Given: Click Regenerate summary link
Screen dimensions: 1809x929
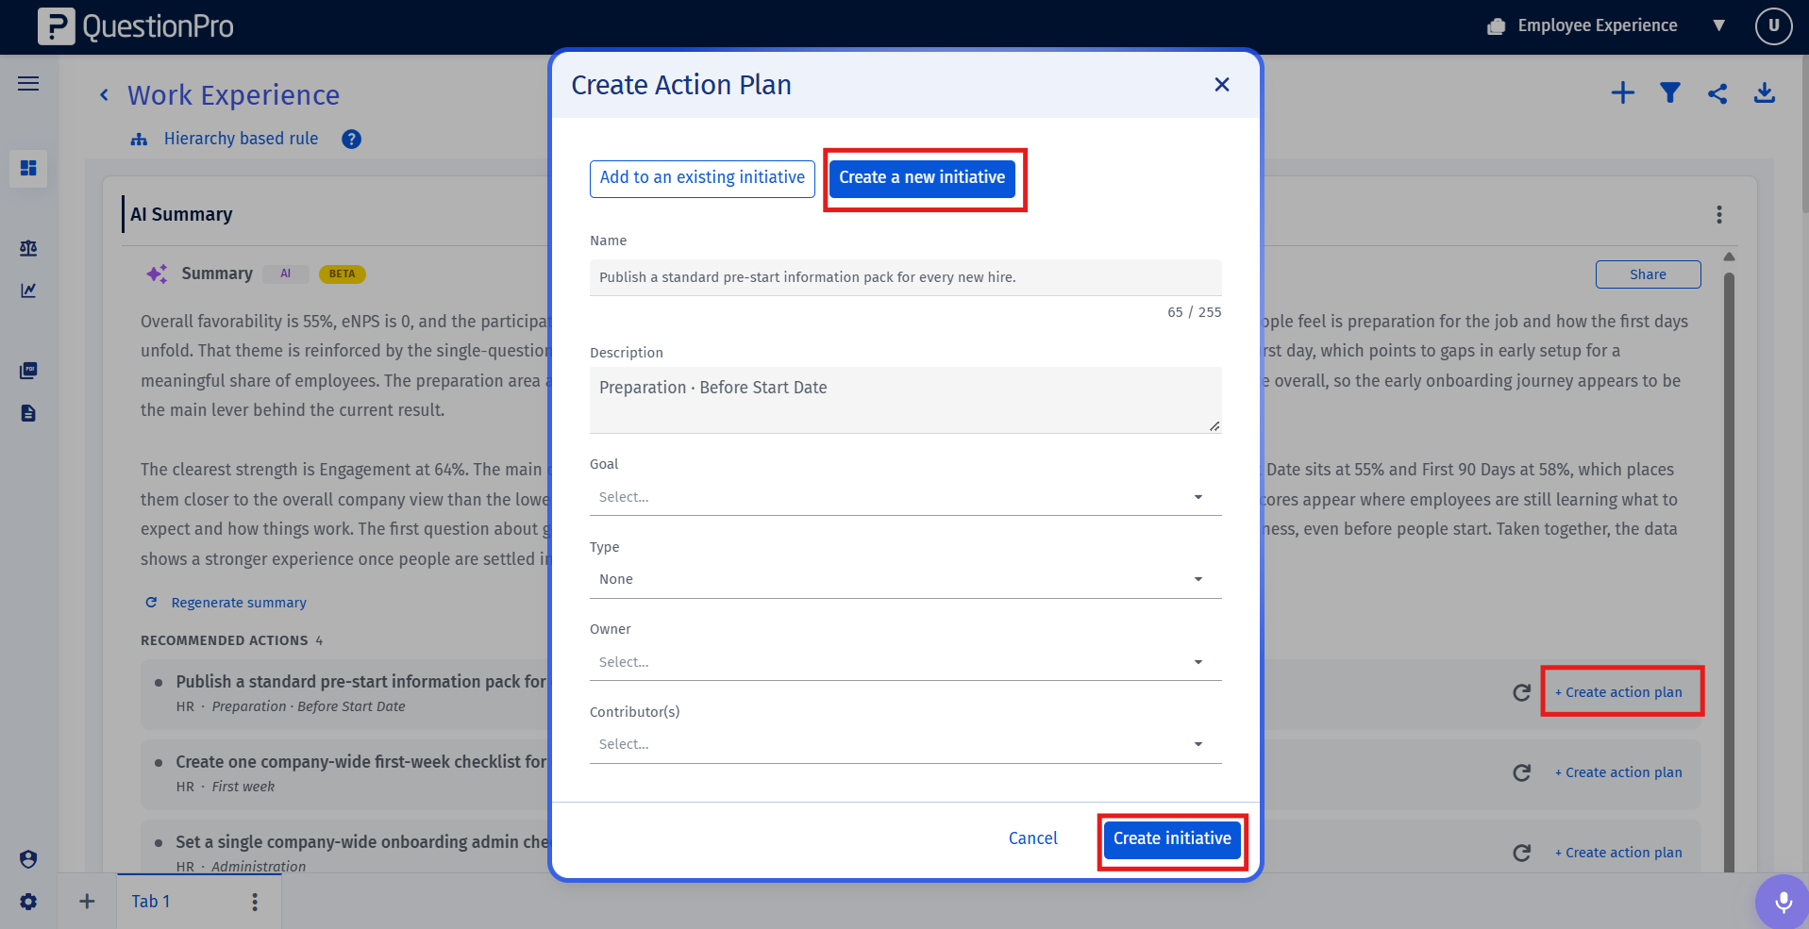Looking at the screenshot, I should pos(226,603).
